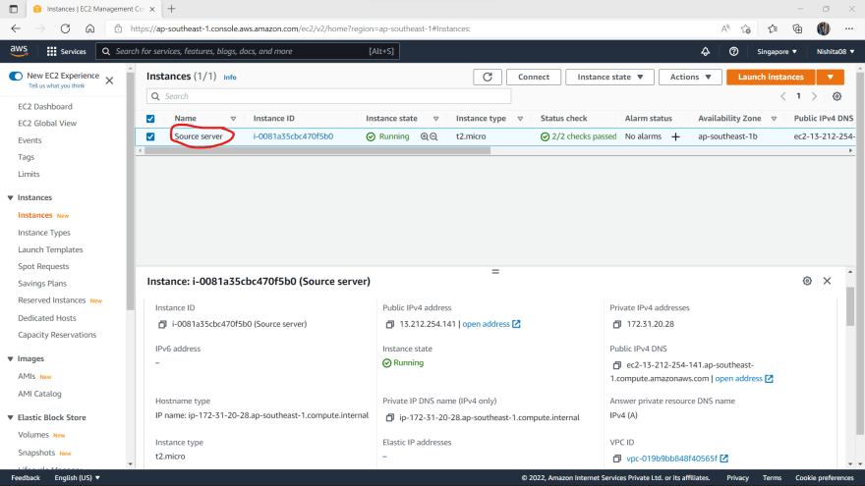Refresh the instances list

click(x=488, y=78)
